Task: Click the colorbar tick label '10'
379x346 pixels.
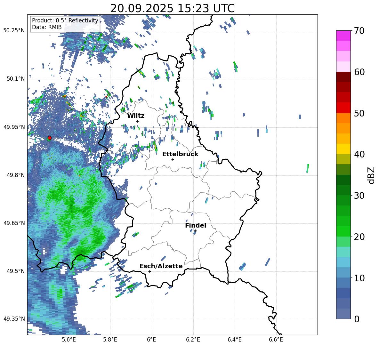Action: 359,278
